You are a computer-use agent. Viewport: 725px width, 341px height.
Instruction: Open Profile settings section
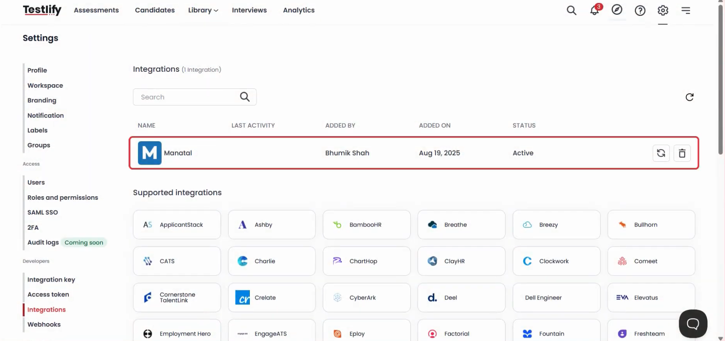[37, 70]
